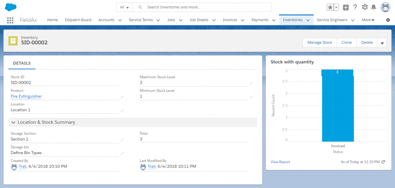395x188 pixels.
Task: Open the Dispatch Board tab
Action: [78, 20]
